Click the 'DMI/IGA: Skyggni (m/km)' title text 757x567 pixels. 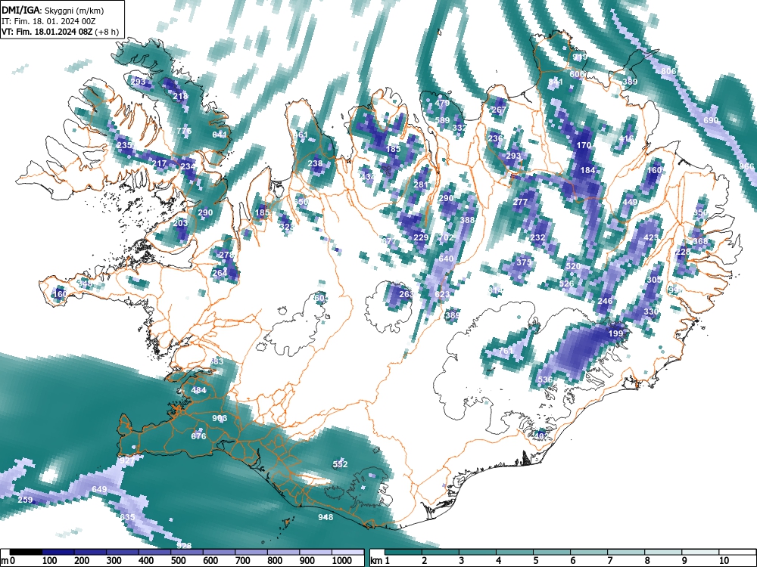(x=53, y=10)
